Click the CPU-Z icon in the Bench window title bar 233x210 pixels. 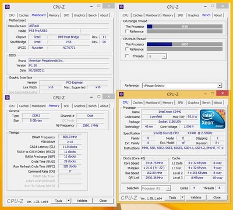[x=121, y=7]
